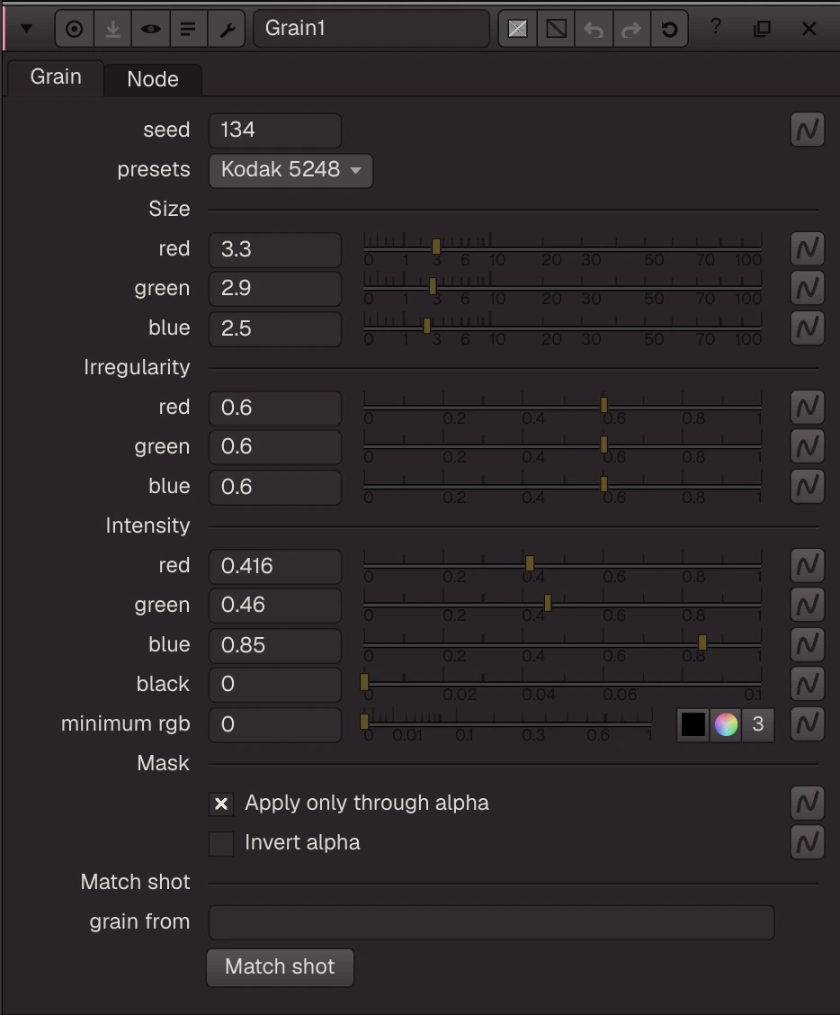Adjust the Irregularity green slider
This screenshot has height=1015, width=840.
(562, 446)
